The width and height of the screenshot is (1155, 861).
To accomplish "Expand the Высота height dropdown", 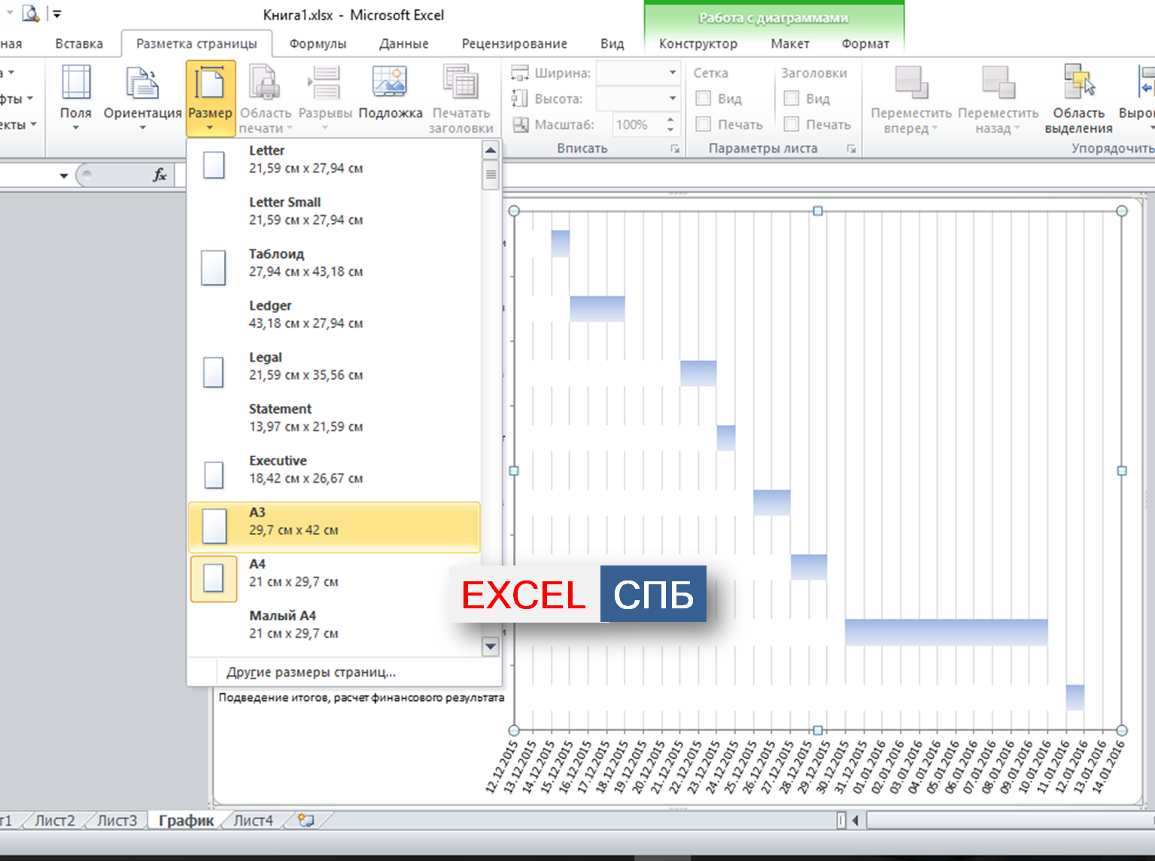I will (672, 99).
